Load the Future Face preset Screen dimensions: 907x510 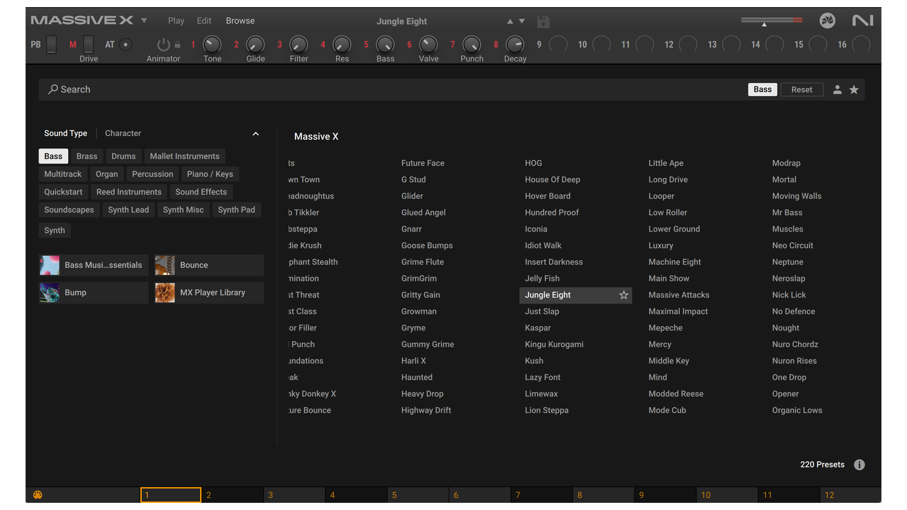click(x=423, y=163)
